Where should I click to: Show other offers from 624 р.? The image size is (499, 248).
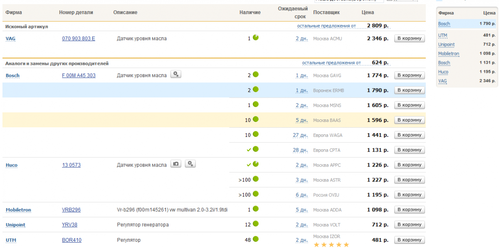click(x=331, y=63)
